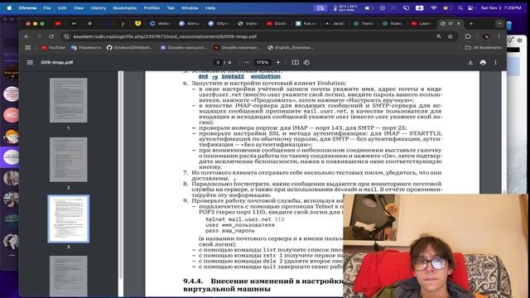Expand the Chrome tab search dropdown
The width and height of the screenshot is (530, 298).
point(499,24)
